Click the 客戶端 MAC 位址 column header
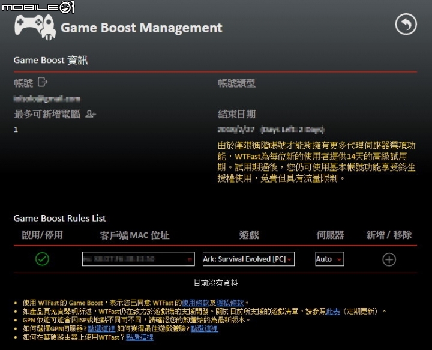The image size is (432, 350). [134, 235]
